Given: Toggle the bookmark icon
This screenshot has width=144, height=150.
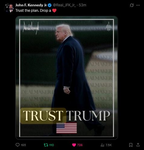Looking at the screenshot, I should (131, 145).
